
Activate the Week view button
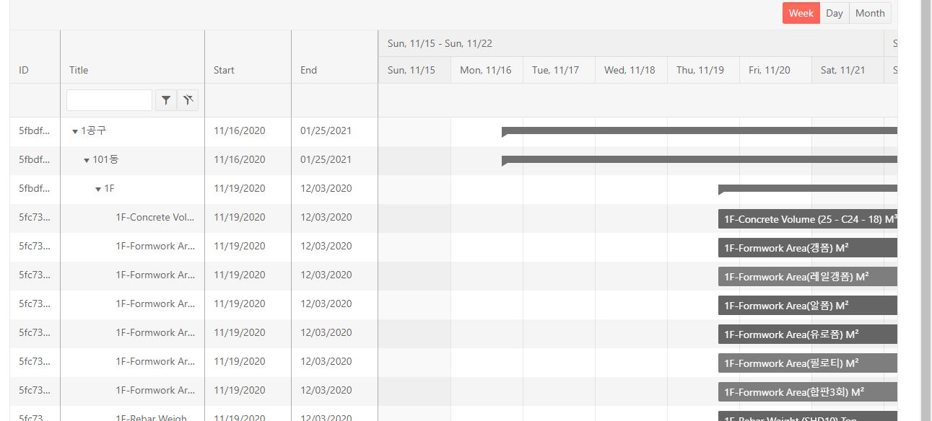801,13
